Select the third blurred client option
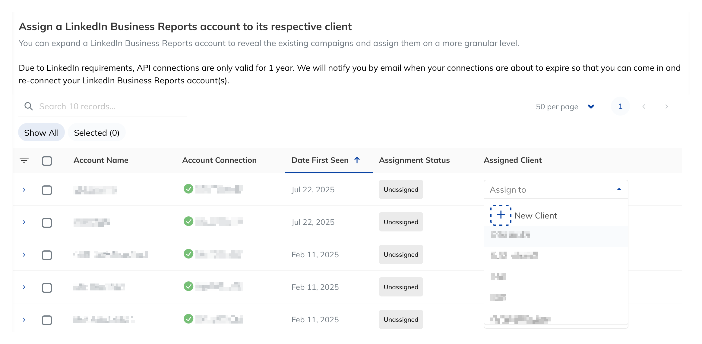Image resolution: width=702 pixels, height=344 pixels. pos(556,277)
